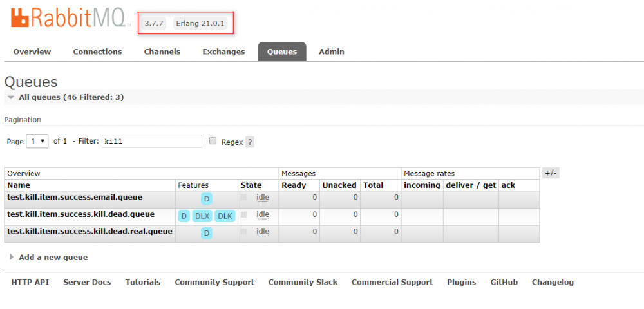Click the D badge for email.queue
Viewport: 644px width, 309px height.
pyautogui.click(x=207, y=198)
